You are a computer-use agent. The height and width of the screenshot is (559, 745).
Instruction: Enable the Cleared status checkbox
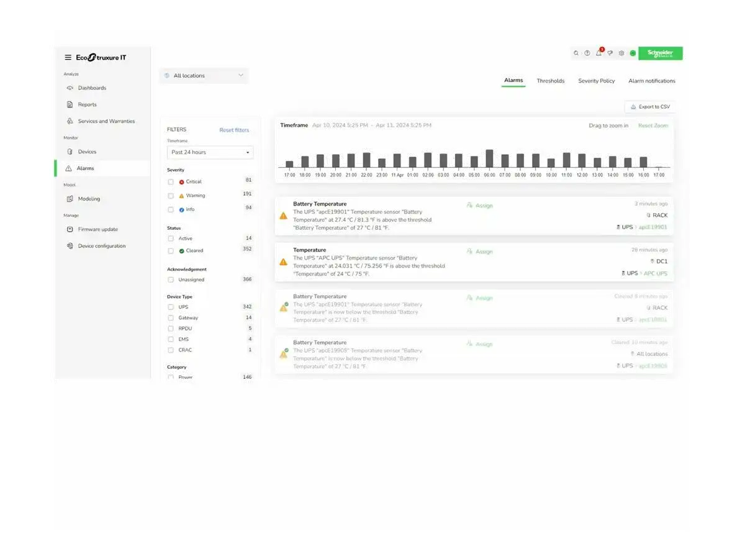pos(171,251)
